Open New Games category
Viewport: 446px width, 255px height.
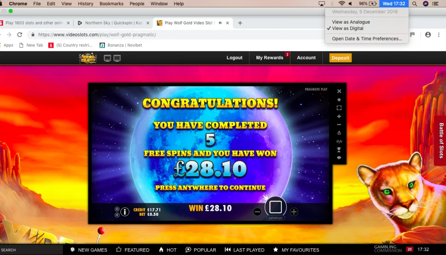coord(89,250)
